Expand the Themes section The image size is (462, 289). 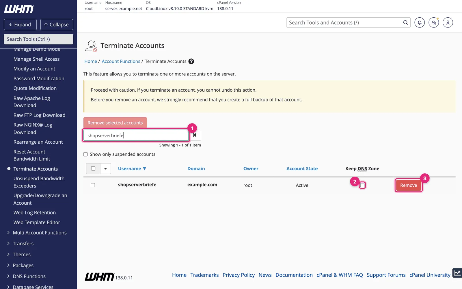[19, 255]
